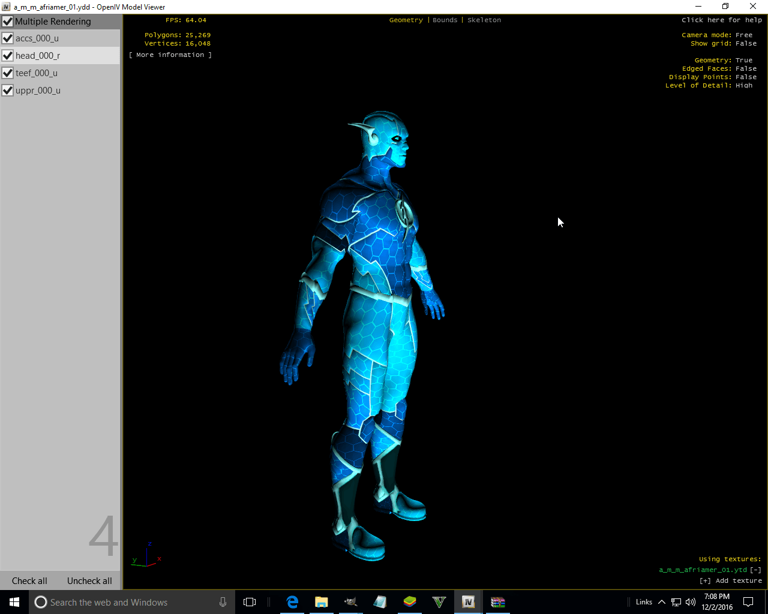
Task: Click the Vertices count readout
Action: tap(178, 43)
